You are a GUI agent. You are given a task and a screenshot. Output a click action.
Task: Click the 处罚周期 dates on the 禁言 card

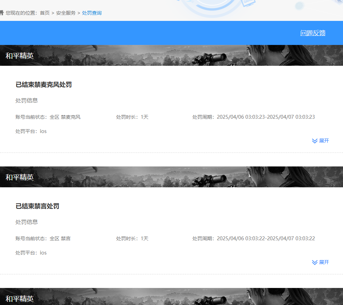(x=254, y=238)
